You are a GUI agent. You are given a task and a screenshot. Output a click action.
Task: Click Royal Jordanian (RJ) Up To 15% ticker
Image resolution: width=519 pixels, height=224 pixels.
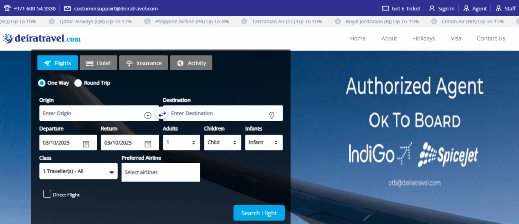[382, 21]
